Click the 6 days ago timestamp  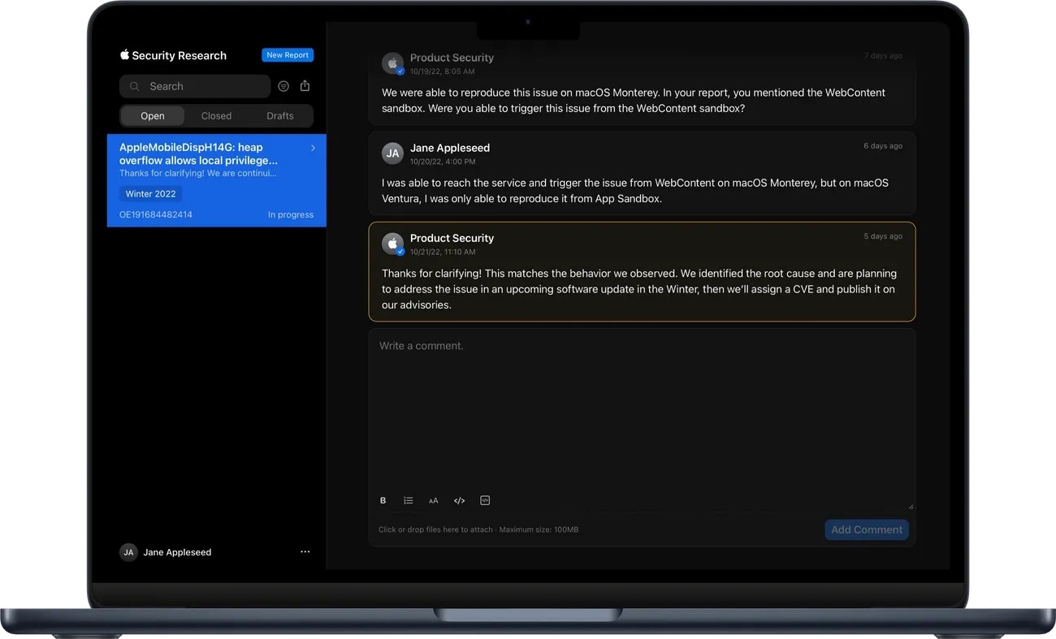coord(883,146)
